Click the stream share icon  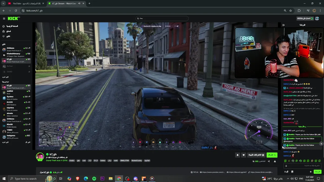point(269,161)
